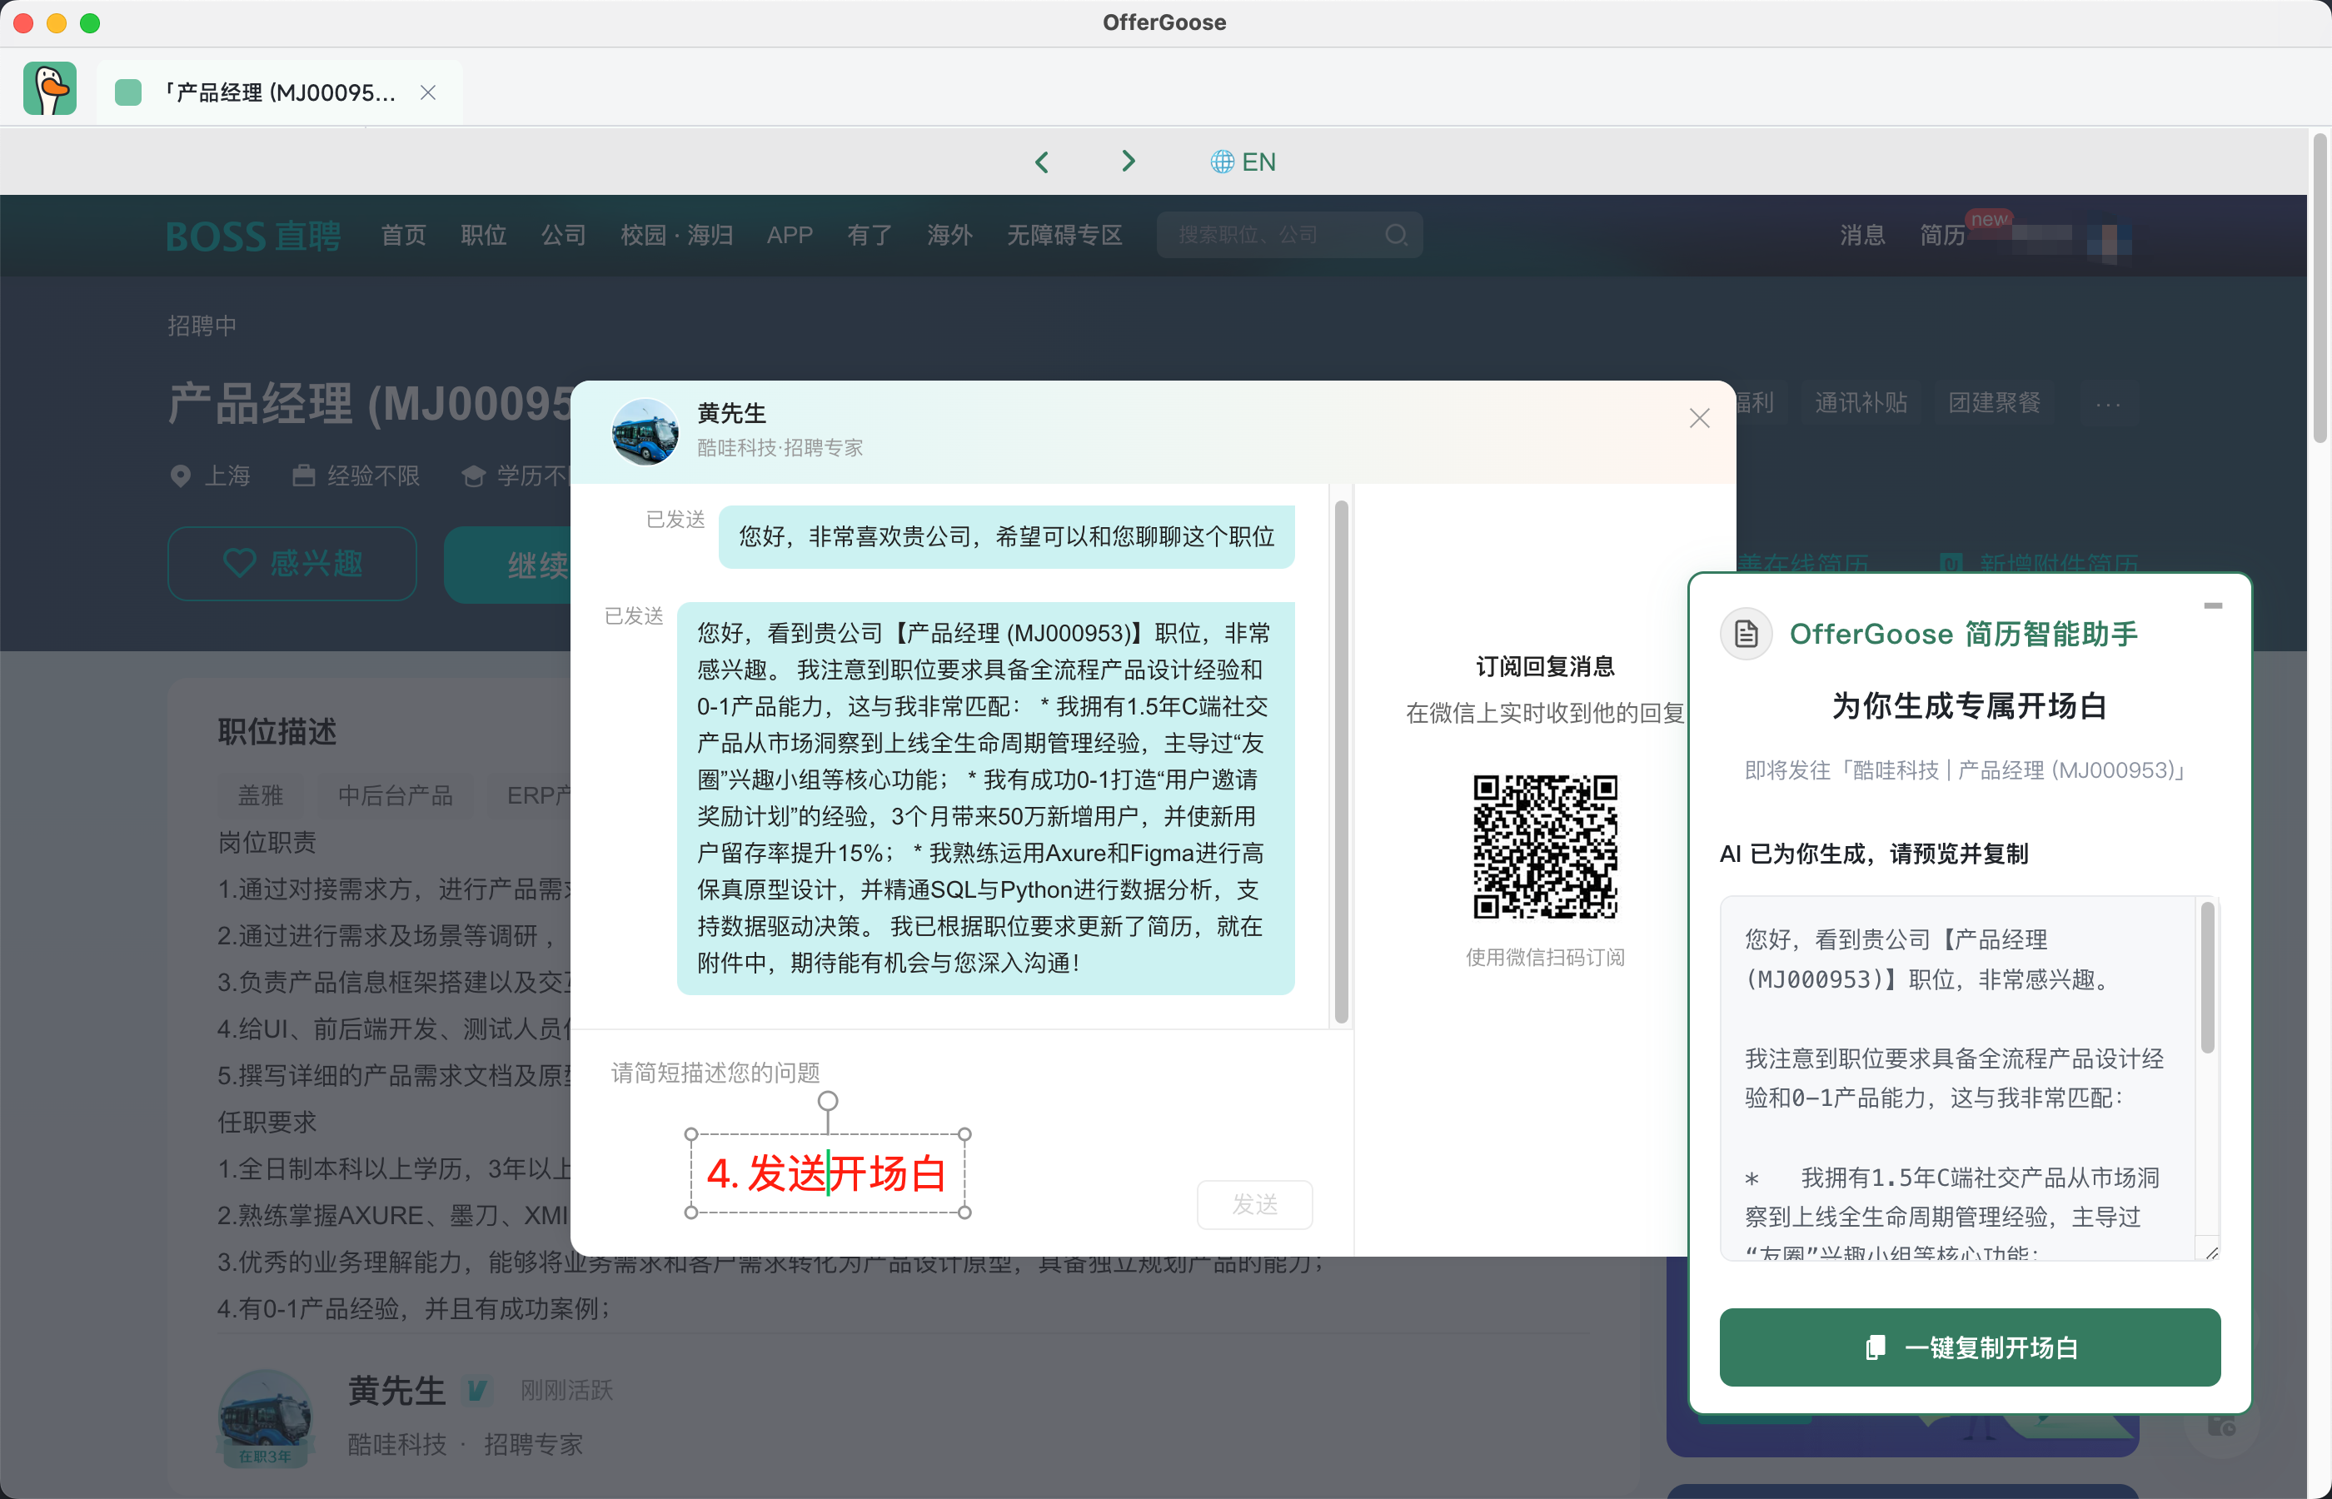Screen dimensions: 2332x1499
Task: Minimize the OfferGoose assistant panel
Action: (x=2212, y=605)
